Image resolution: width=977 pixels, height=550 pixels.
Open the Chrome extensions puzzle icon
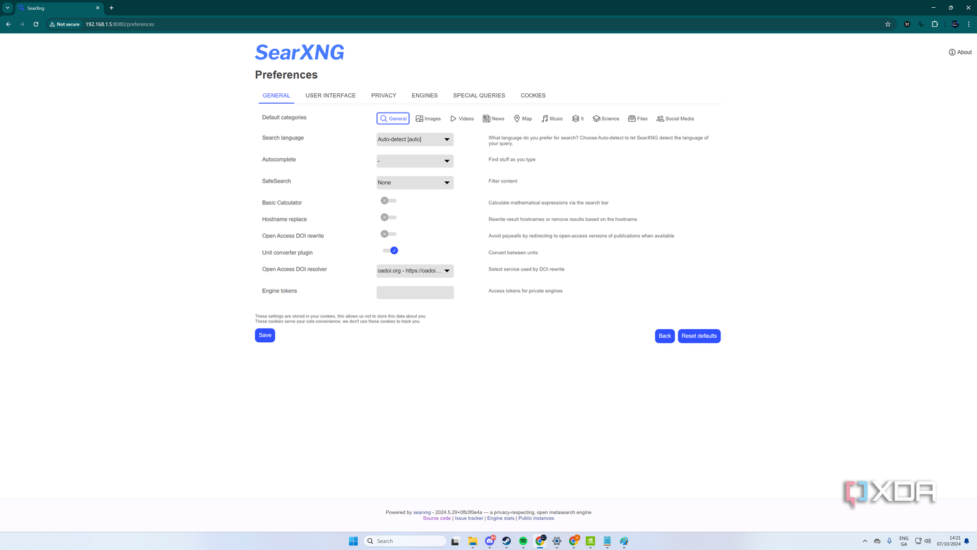point(935,24)
